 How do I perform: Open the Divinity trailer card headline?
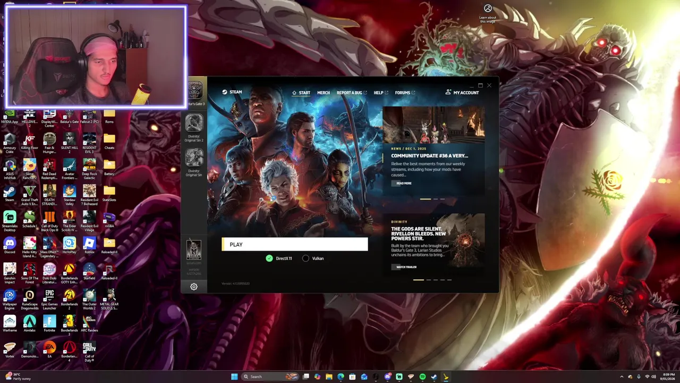point(419,234)
